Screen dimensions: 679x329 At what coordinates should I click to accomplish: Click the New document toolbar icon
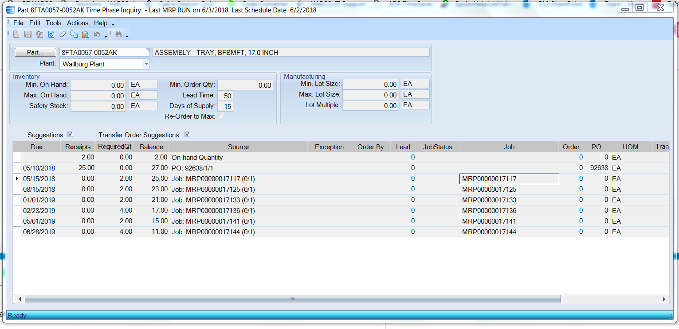click(x=16, y=35)
